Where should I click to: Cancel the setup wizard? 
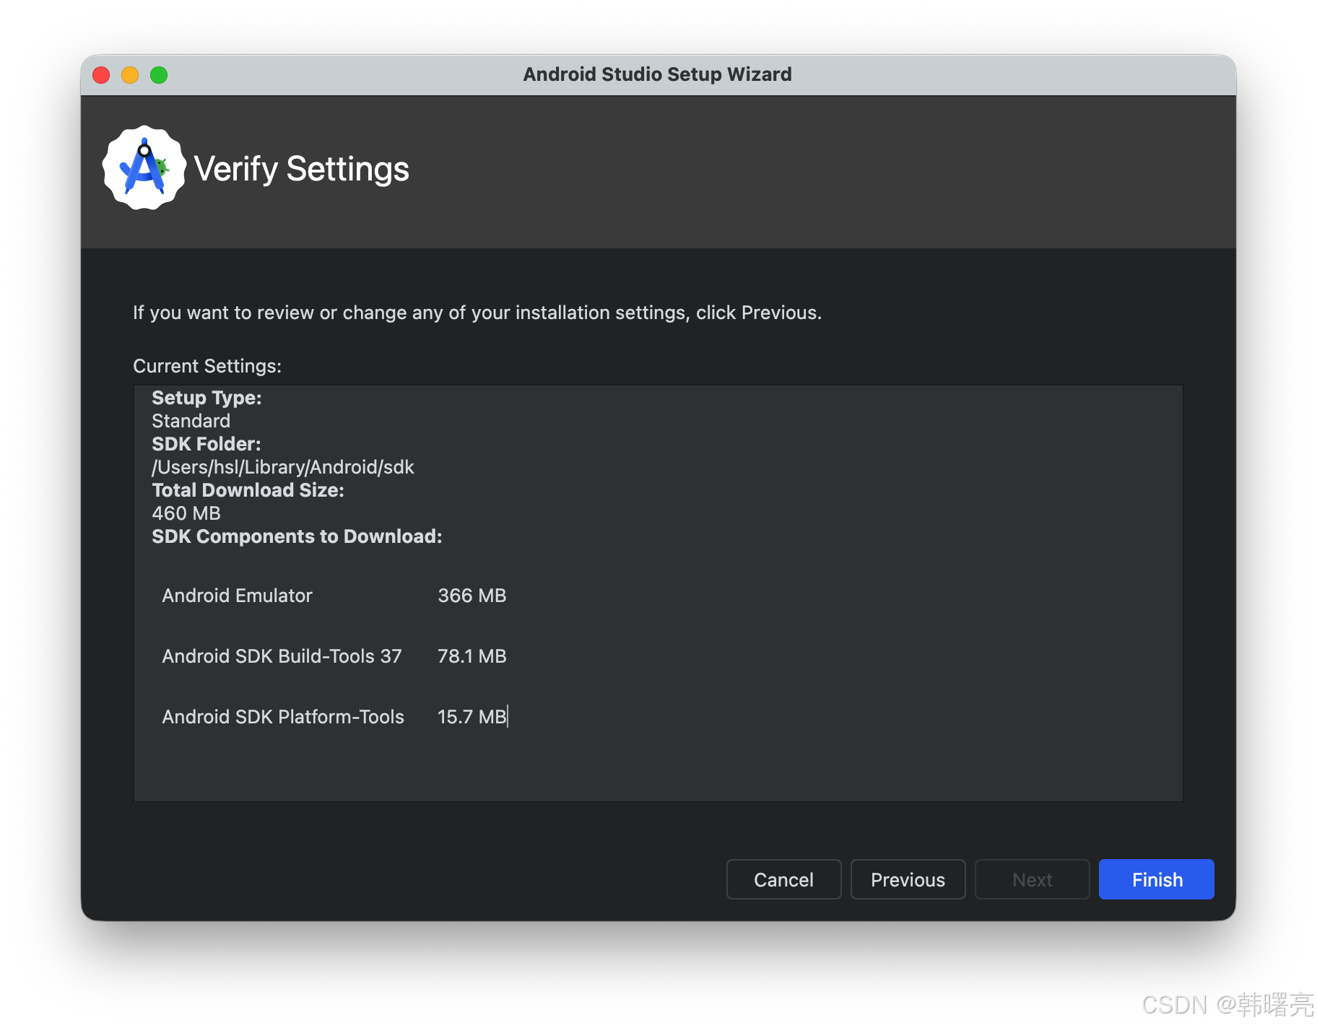783,879
